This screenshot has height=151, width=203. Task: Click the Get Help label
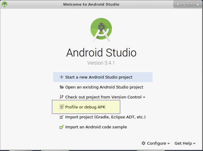click(x=183, y=143)
